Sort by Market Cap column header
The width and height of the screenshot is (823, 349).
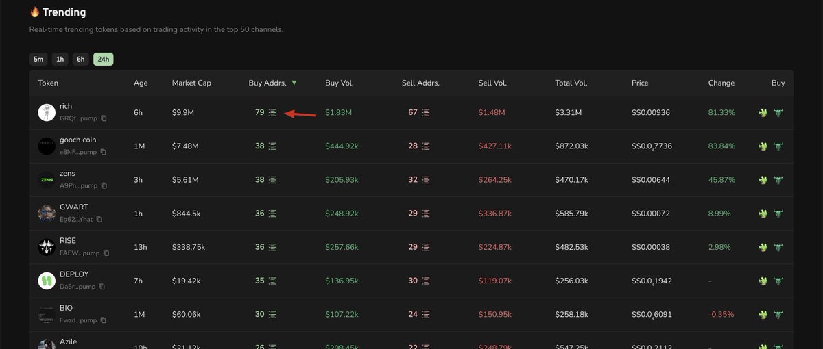[x=191, y=83]
